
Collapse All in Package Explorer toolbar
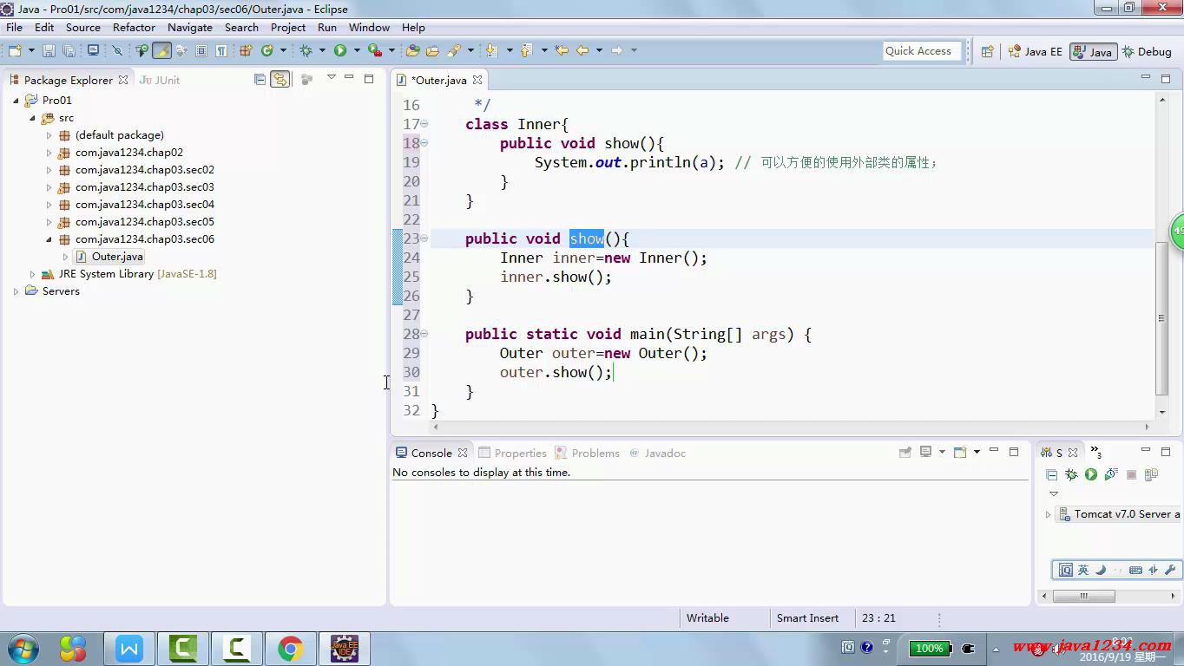point(260,79)
